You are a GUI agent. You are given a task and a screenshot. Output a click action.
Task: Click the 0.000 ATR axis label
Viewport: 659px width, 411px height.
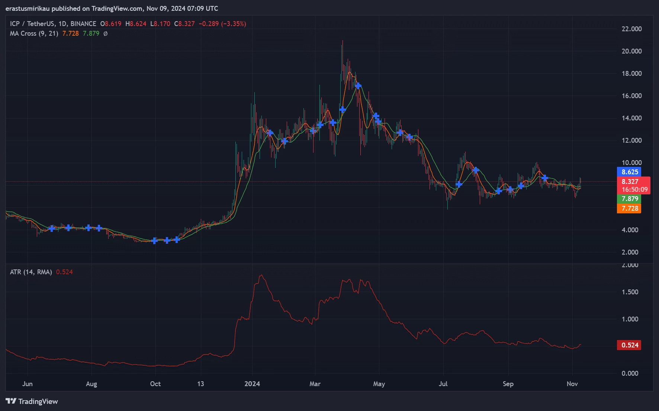click(630, 373)
